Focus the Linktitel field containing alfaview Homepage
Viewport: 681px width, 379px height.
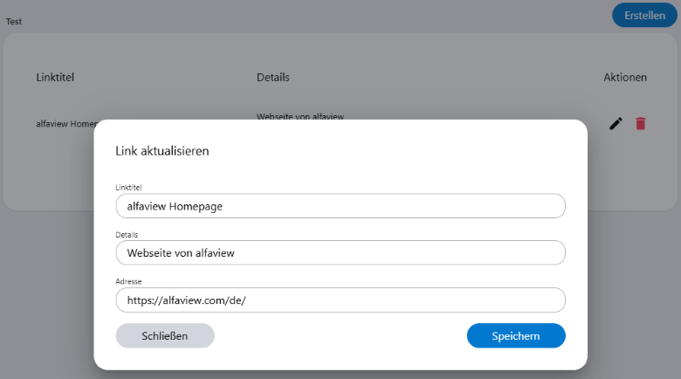340,205
